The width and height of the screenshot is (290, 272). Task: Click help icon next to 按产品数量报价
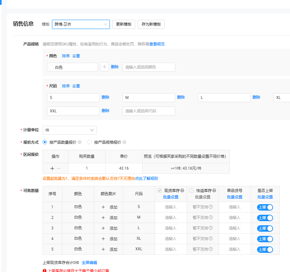(79, 142)
